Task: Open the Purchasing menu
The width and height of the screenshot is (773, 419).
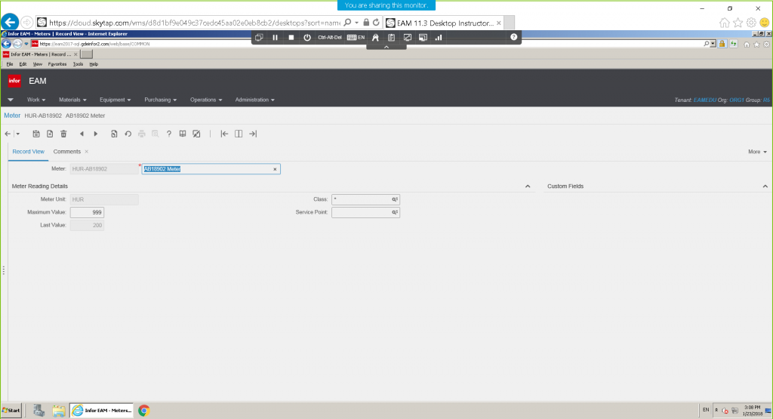Action: [160, 100]
